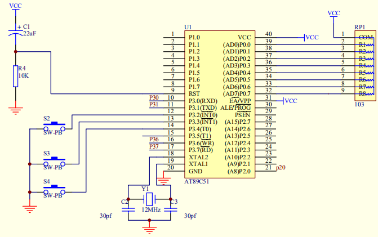
Task: Select push button switch S4
Action: click(x=54, y=190)
